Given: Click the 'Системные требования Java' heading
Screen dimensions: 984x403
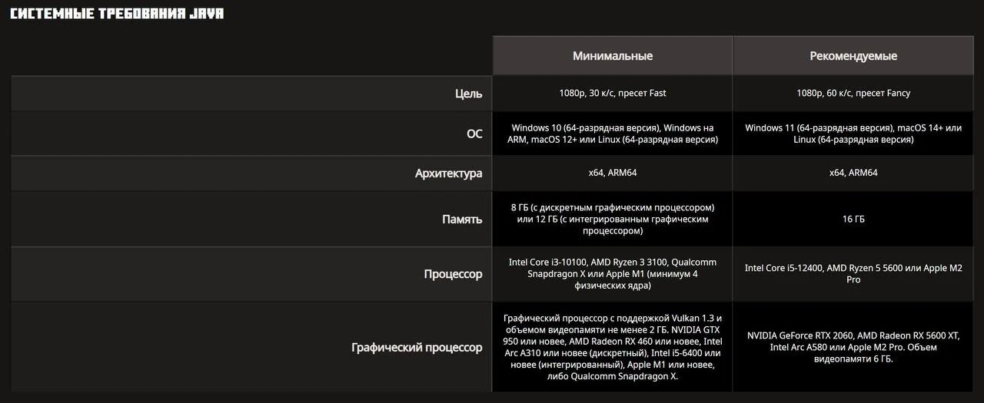Looking at the screenshot, I should pos(117,14).
